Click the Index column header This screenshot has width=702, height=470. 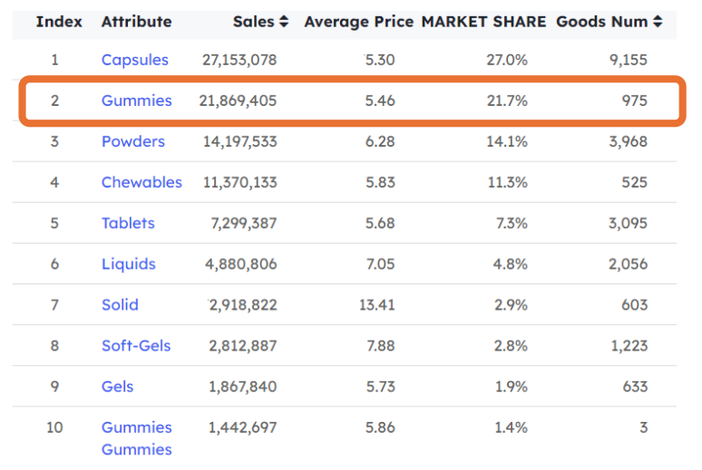point(59,21)
